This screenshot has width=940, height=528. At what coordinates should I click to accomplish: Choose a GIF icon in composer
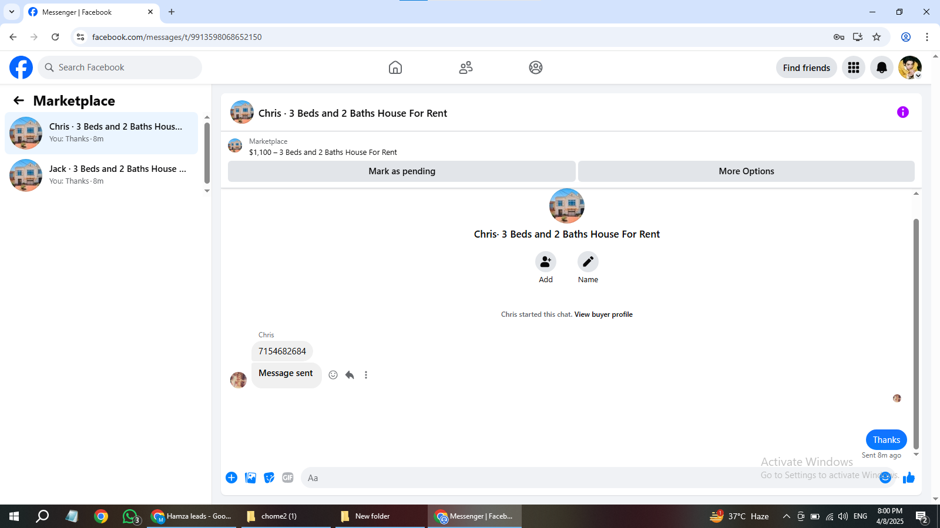coord(288,478)
